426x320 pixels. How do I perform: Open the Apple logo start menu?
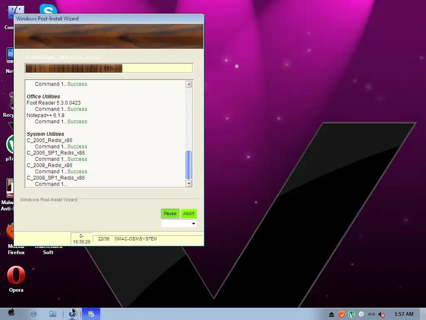[x=11, y=312]
